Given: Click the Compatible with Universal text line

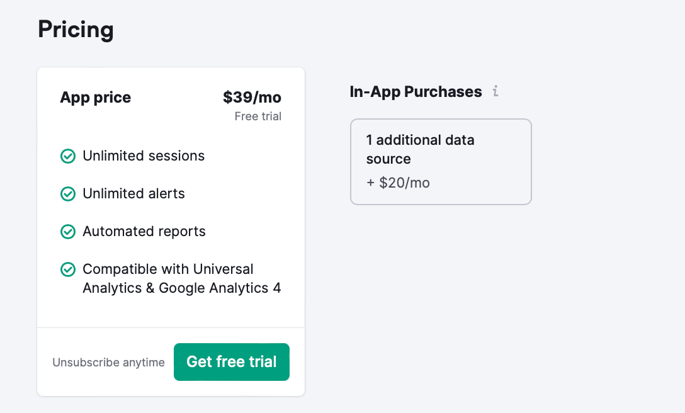Looking at the screenshot, I should click(168, 269).
